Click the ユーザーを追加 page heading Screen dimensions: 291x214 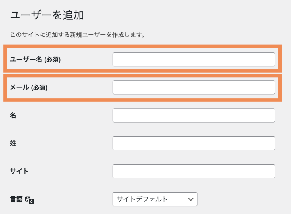point(47,15)
